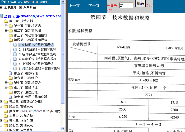Expand the 第七节 发动机磨合 node
Viewport: 185px width, 132px height.
[x=6, y=82]
